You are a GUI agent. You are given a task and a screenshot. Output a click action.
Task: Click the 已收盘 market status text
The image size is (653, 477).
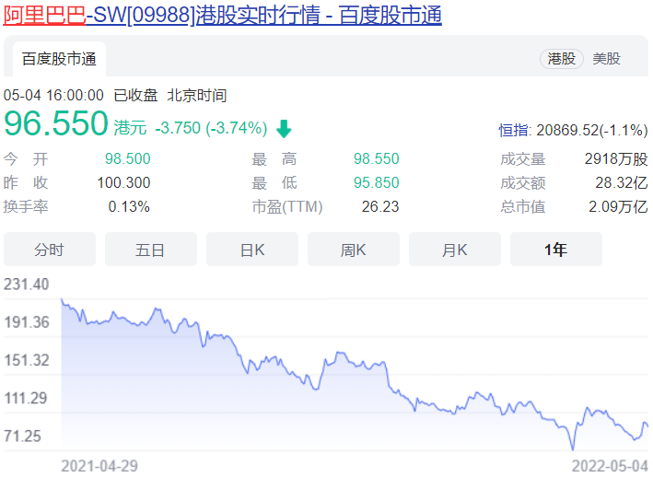click(135, 96)
